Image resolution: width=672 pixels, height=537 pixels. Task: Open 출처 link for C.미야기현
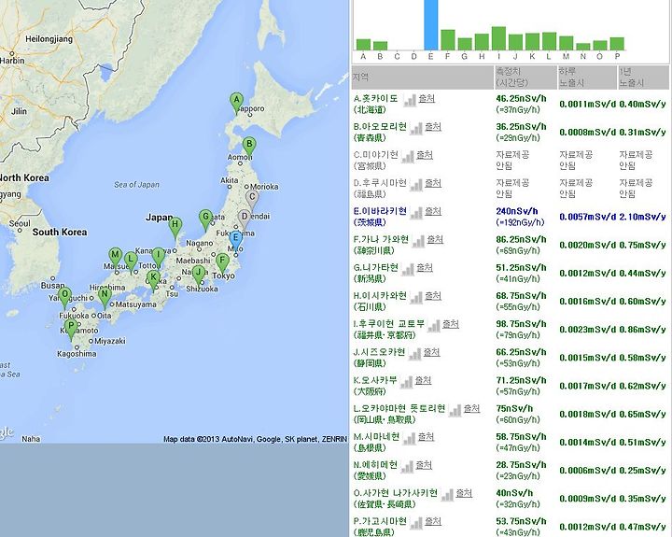click(425, 155)
